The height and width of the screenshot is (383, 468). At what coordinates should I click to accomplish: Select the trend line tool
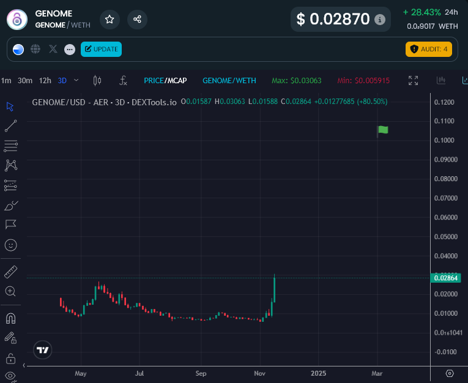pos(11,126)
